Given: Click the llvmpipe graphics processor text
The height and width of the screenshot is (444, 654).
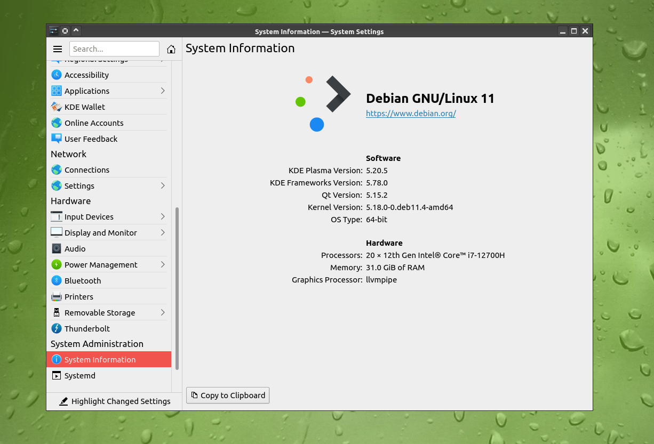Looking at the screenshot, I should 381,280.
